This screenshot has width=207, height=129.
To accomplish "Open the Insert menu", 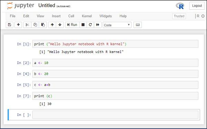I will click(x=56, y=16).
